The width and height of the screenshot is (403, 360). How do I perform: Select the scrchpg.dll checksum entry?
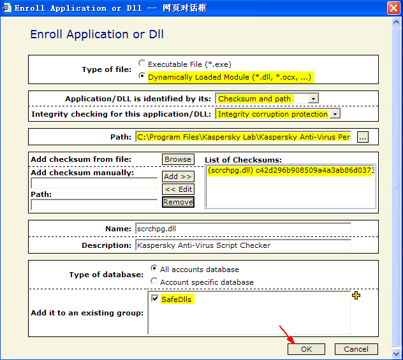[291, 171]
